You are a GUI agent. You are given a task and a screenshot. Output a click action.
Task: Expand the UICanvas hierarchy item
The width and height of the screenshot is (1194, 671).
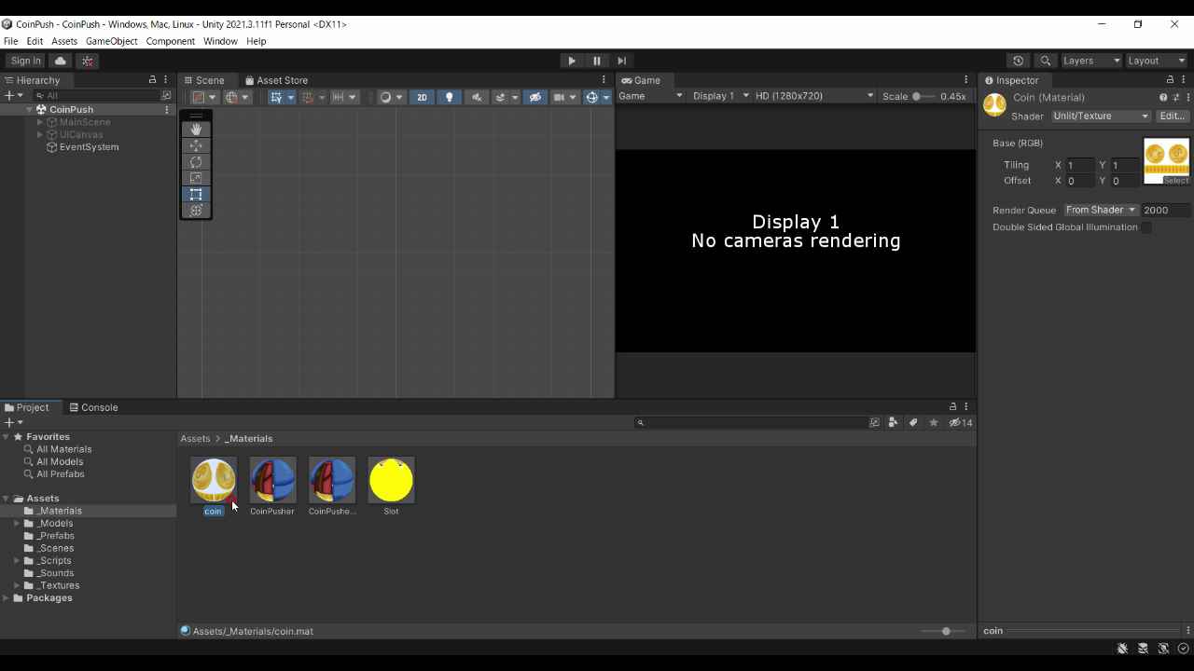click(x=40, y=135)
